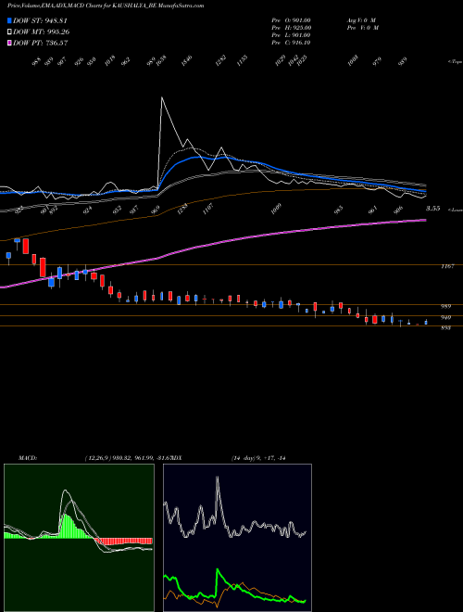Click the 893 price level label
Screen dimensions: 463x612
pos(446,328)
